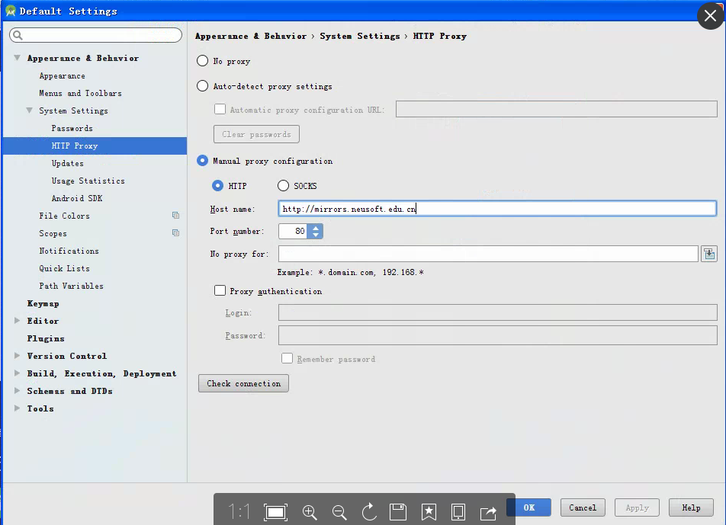Click the 1:1 actual size viewer icon
The height and width of the screenshot is (525, 726).
[239, 511]
